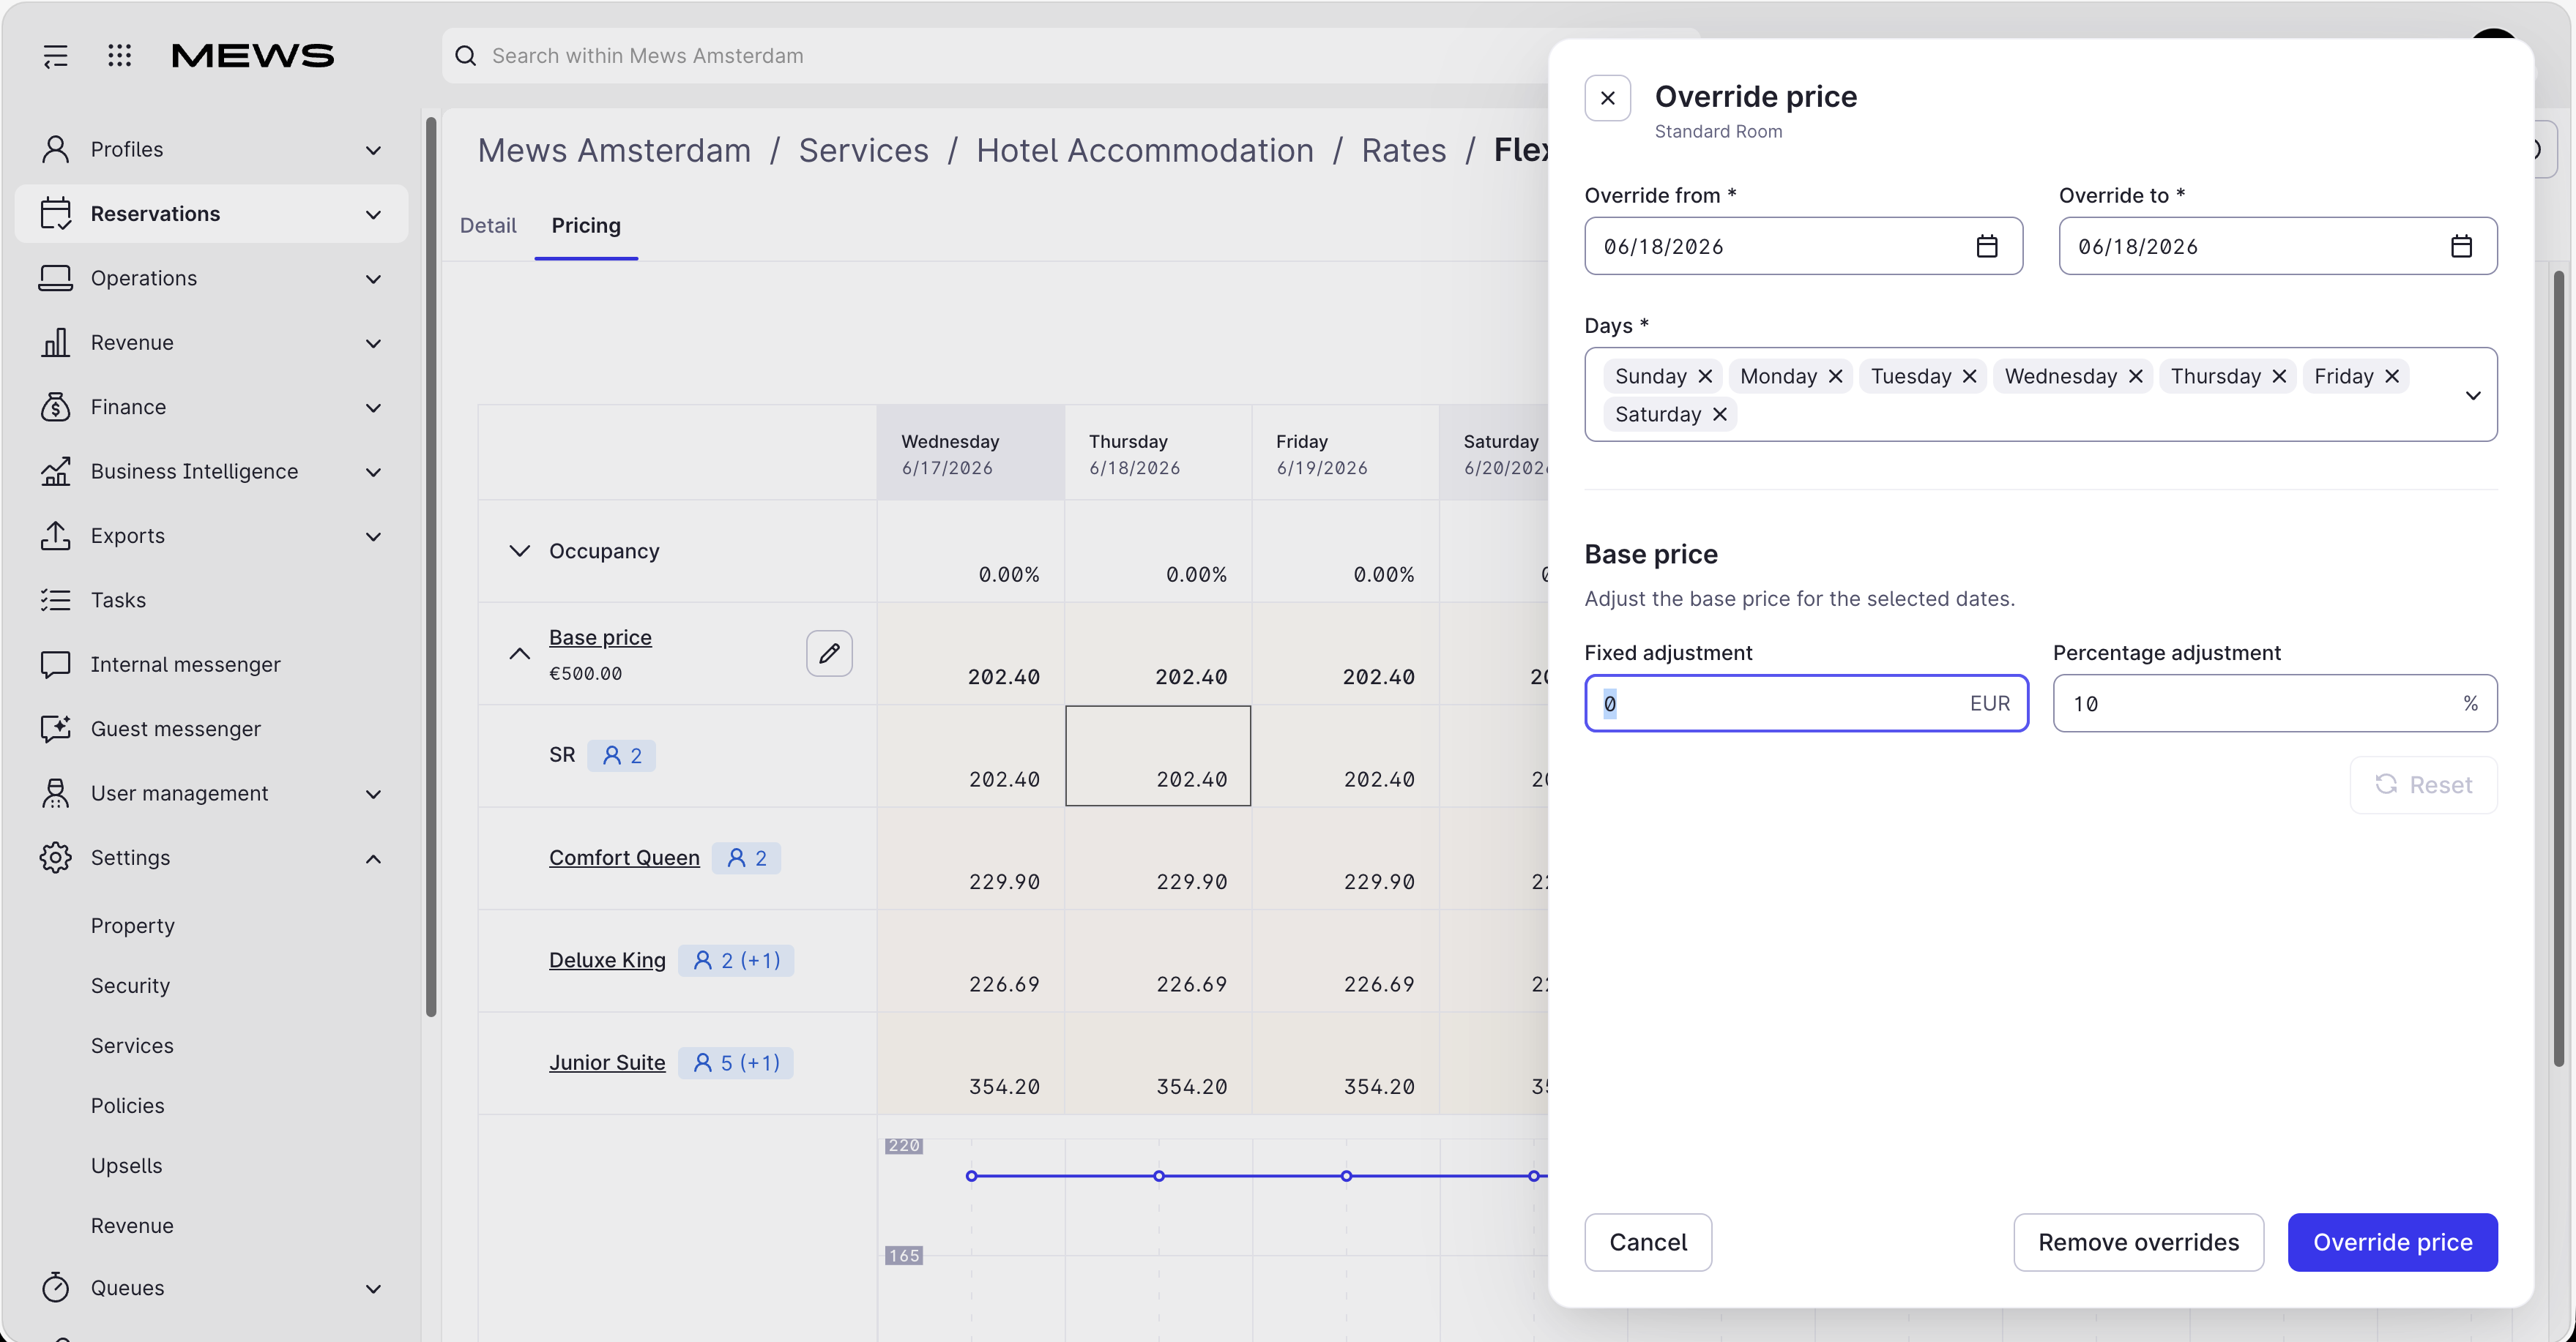The width and height of the screenshot is (2576, 1342).
Task: Collapse the Settings menu chevron
Action: (374, 858)
